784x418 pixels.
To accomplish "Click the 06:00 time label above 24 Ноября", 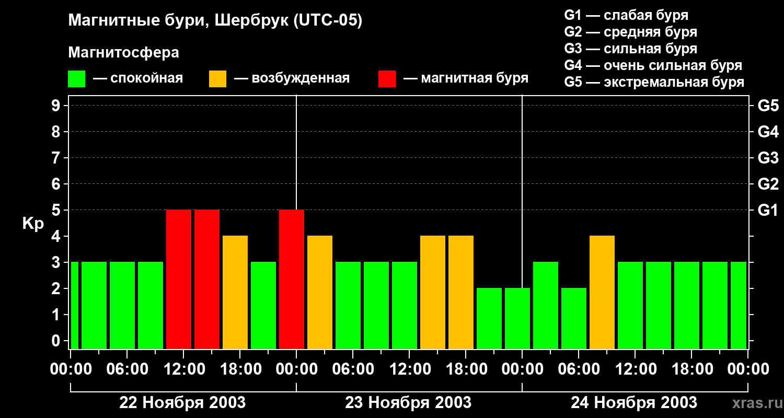I will [579, 369].
